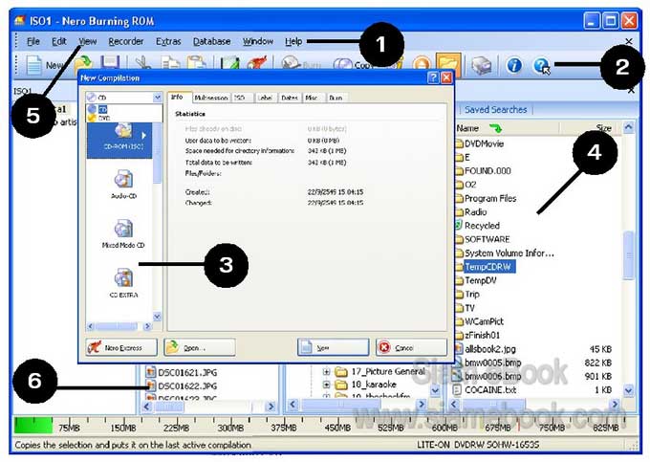Select the Audio-CD compilation type
This screenshot has height=462, width=650.
123,185
